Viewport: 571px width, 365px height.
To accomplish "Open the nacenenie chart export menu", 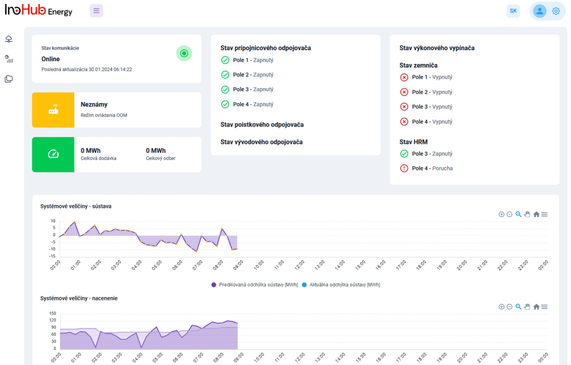I will pos(545,306).
